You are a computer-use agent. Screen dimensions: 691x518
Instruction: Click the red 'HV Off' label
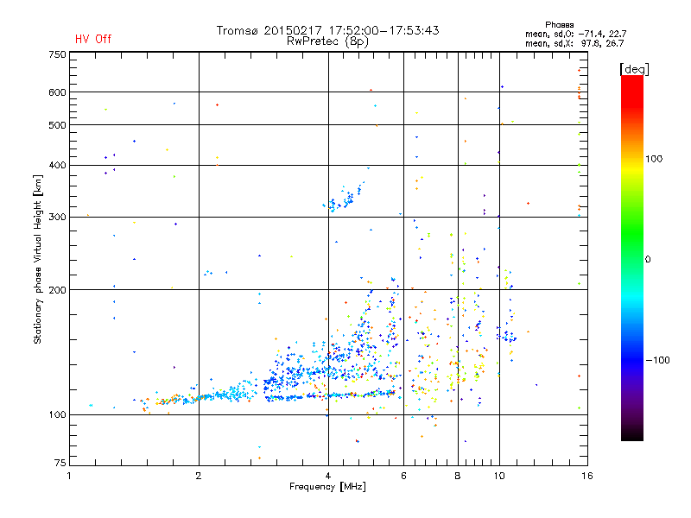pyautogui.click(x=93, y=39)
